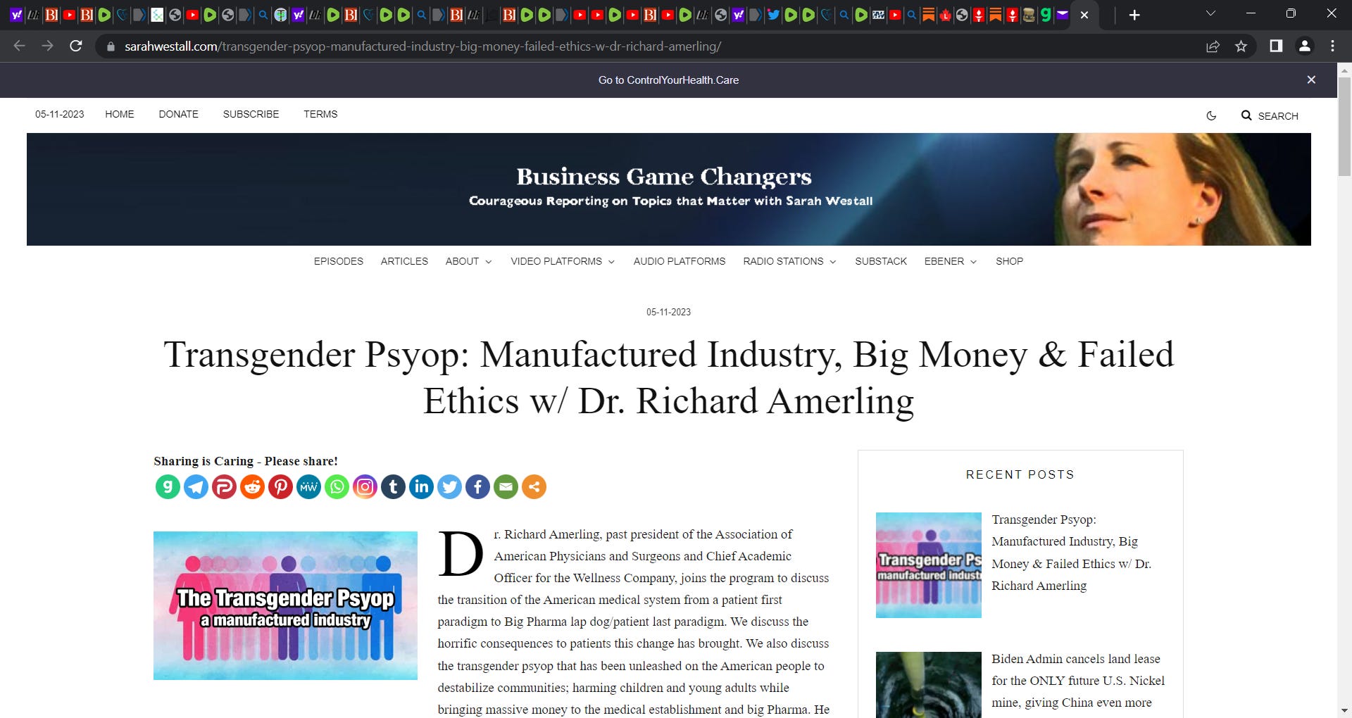Open the Transgender Psyop article featured image
Image resolution: width=1352 pixels, height=718 pixels.
(x=285, y=605)
